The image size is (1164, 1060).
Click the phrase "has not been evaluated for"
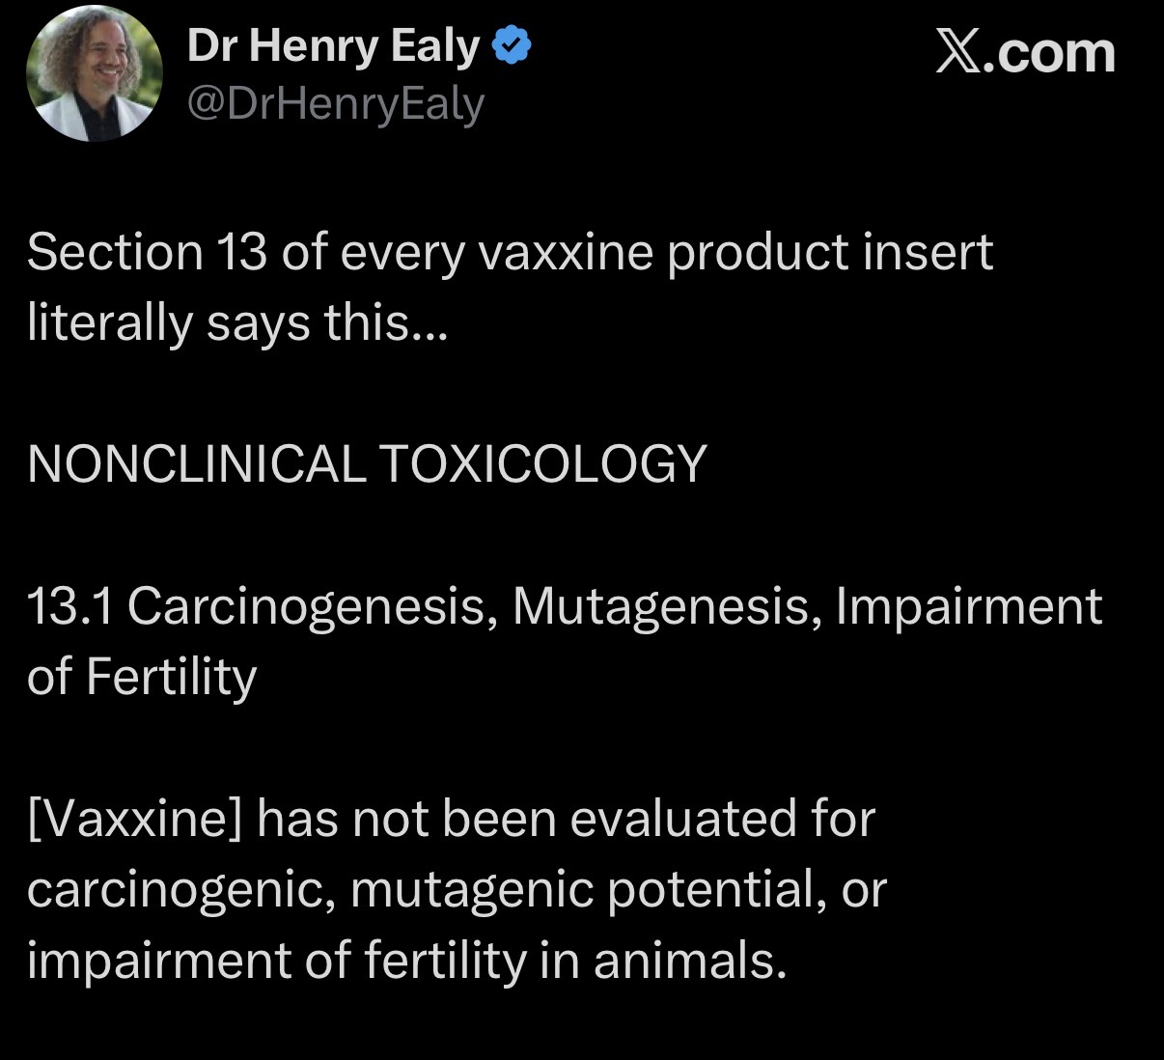pyautogui.click(x=566, y=819)
